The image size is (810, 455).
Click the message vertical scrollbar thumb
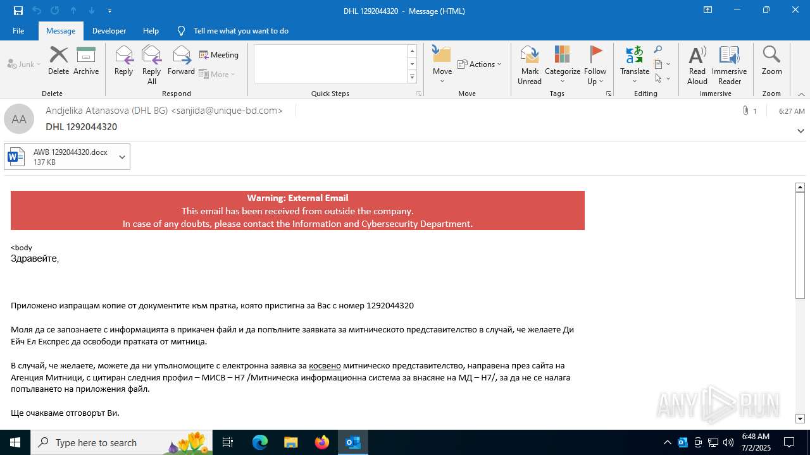tap(800, 245)
